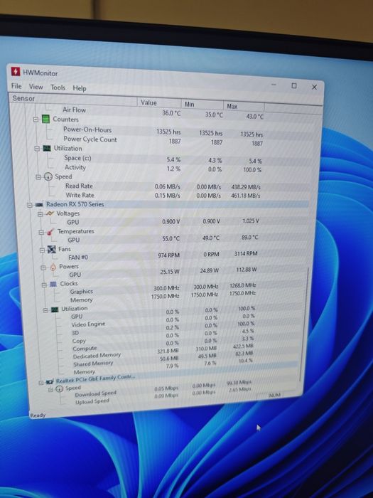Viewport: 373px width, 498px height.
Task: Collapse the Clocks branch expander
Action: pos(44,285)
